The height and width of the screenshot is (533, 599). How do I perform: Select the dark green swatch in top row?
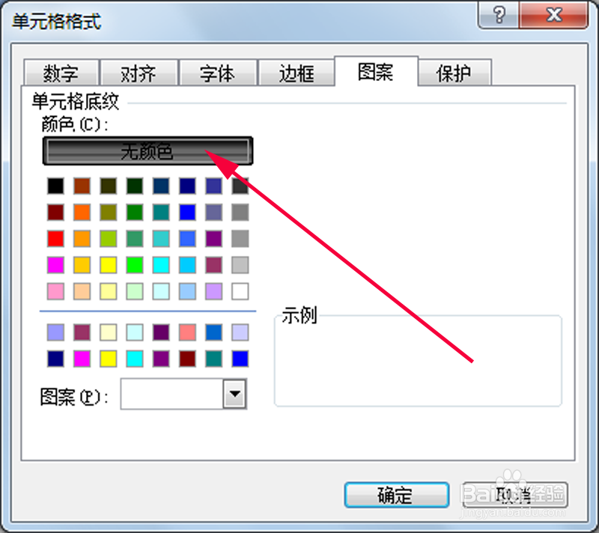pos(135,186)
